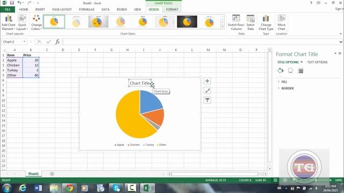Click the Chart Title text box

pos(140,83)
